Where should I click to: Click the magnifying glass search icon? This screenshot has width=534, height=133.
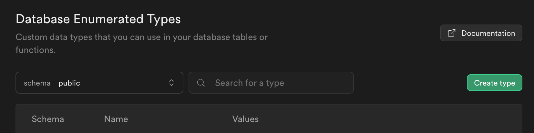point(201,83)
